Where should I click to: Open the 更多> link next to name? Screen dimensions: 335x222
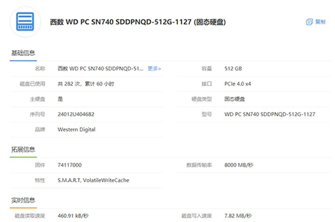click(x=154, y=69)
